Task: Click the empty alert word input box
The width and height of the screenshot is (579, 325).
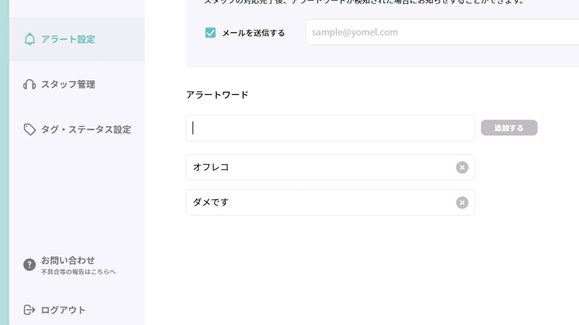Action: (x=330, y=128)
